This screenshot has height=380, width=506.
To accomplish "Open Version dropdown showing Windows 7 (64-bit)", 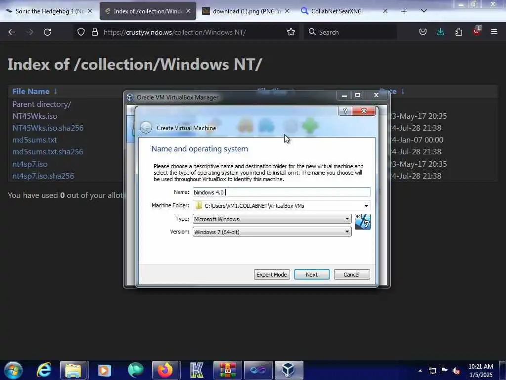I will point(272,232).
